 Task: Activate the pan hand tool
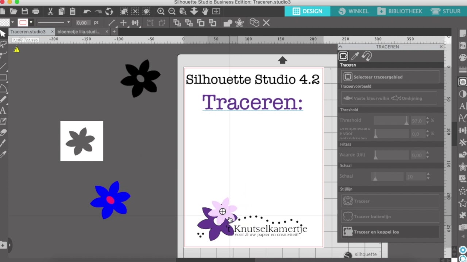[205, 11]
